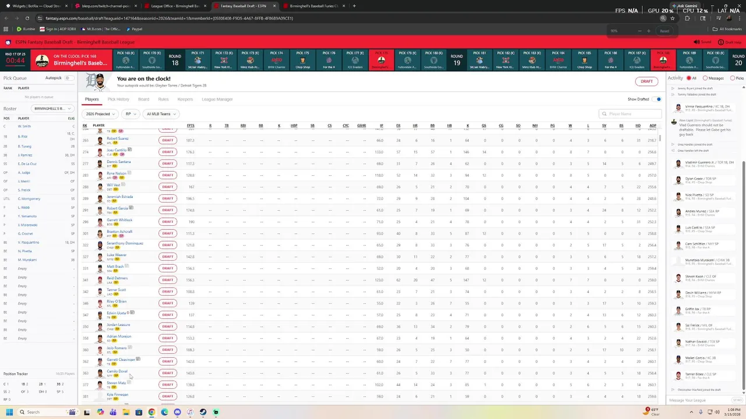This screenshot has height=419, width=746.
Task: Click W. Smith in roster list
Action: (x=24, y=126)
